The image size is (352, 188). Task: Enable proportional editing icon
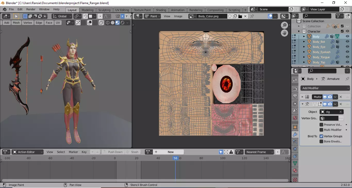click(100, 16)
